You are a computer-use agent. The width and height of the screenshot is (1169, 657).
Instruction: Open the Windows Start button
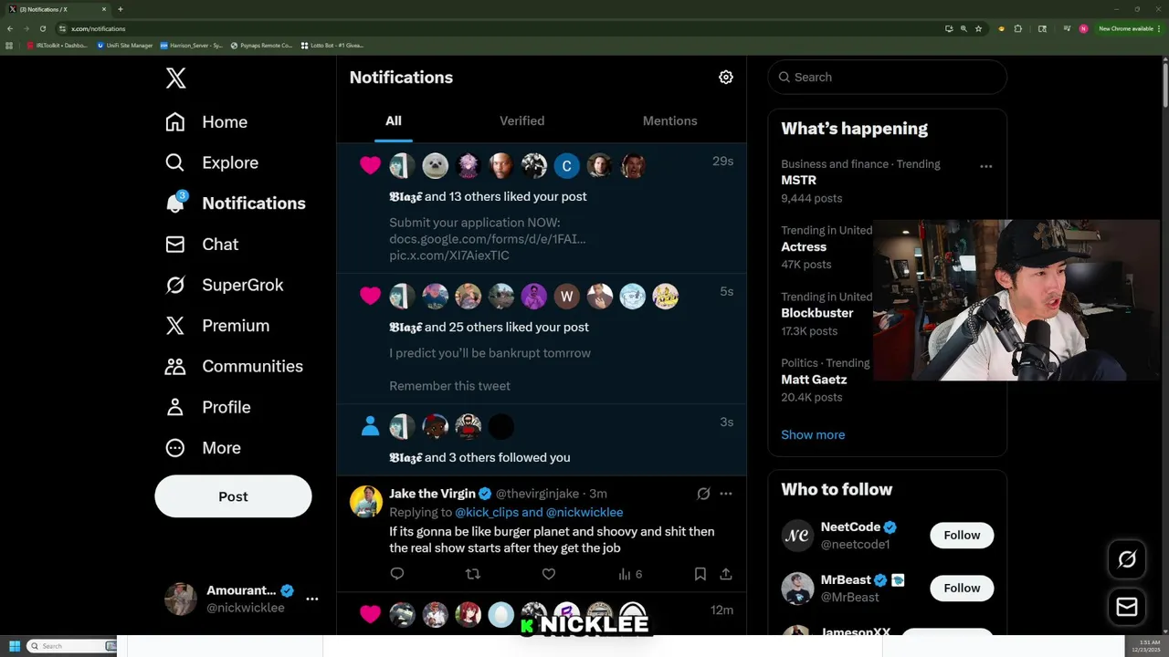coord(15,646)
